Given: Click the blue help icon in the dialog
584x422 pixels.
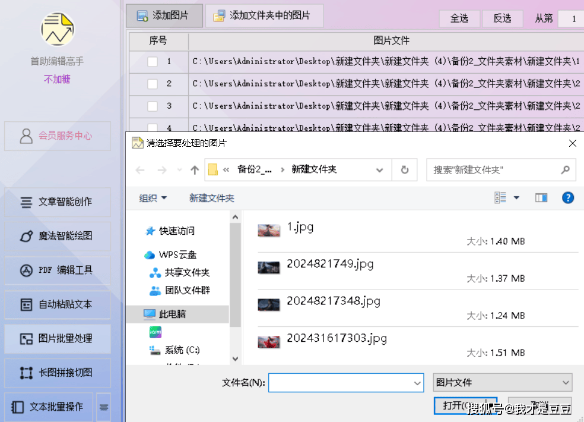Looking at the screenshot, I should (568, 197).
